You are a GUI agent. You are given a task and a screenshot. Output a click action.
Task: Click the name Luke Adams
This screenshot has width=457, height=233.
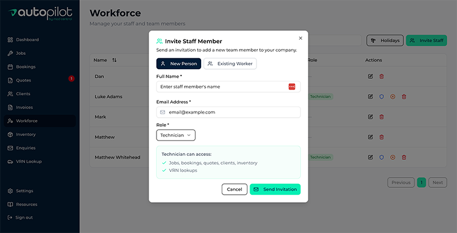tap(109, 97)
